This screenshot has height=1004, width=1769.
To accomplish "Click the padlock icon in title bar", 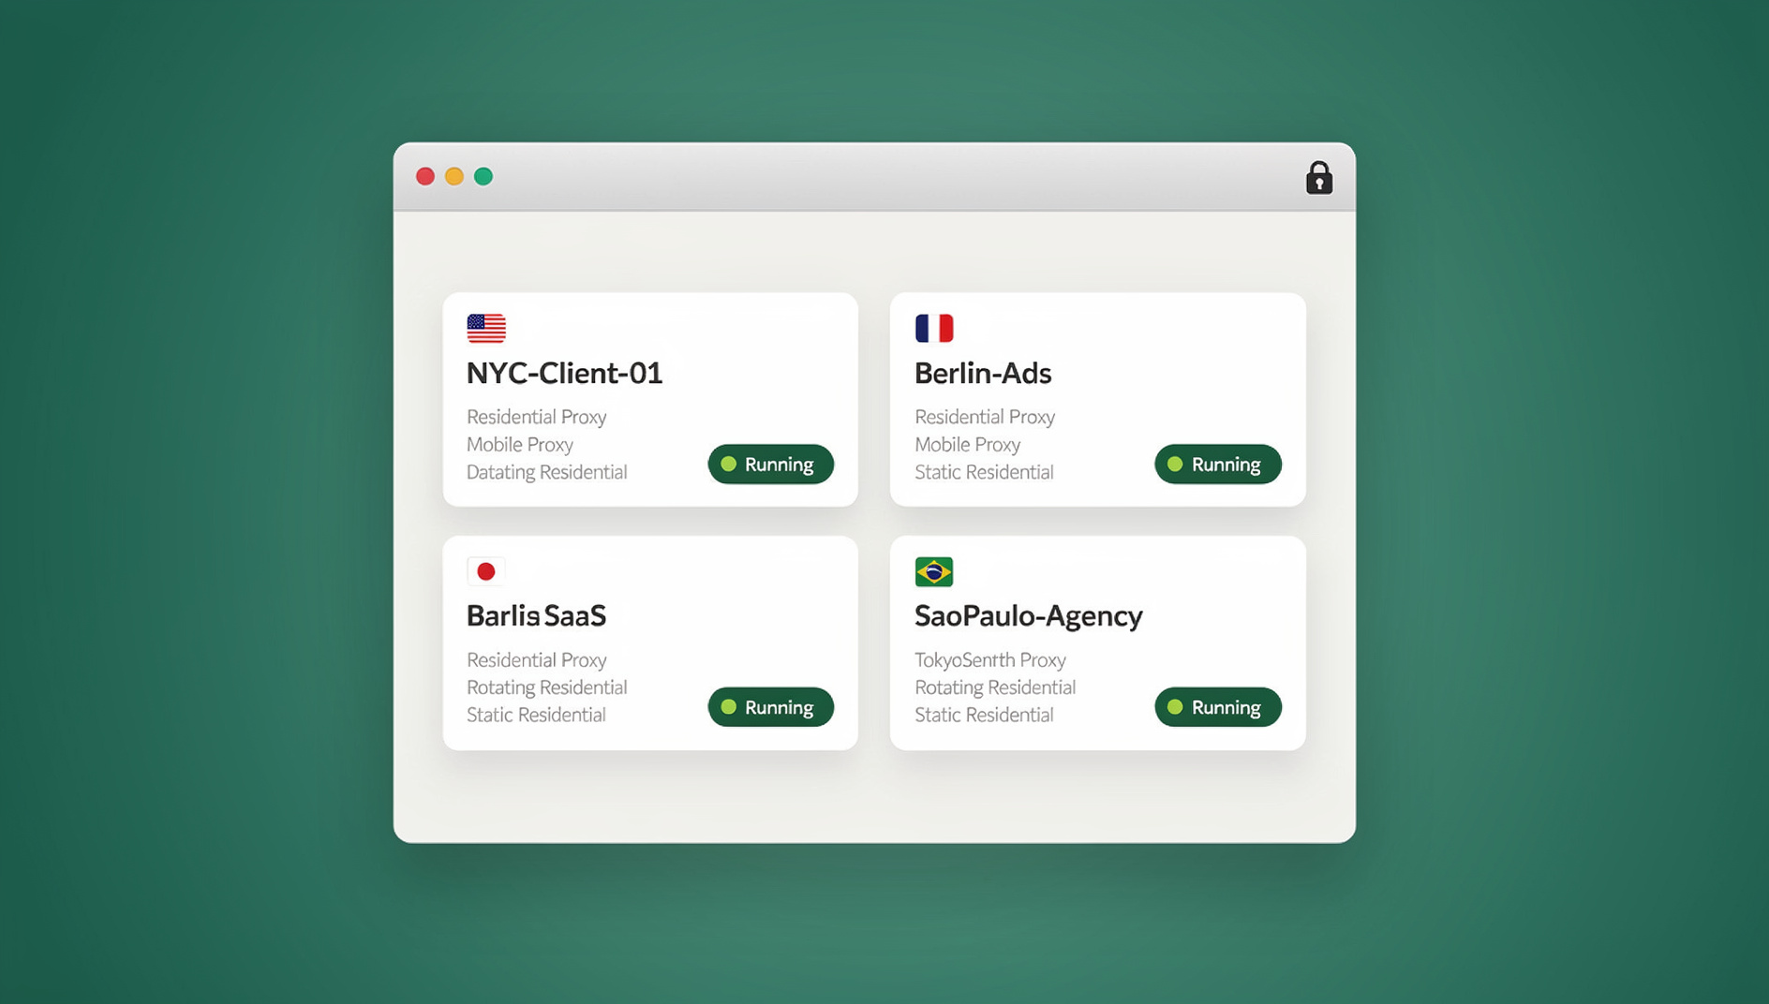I will 1318,177.
